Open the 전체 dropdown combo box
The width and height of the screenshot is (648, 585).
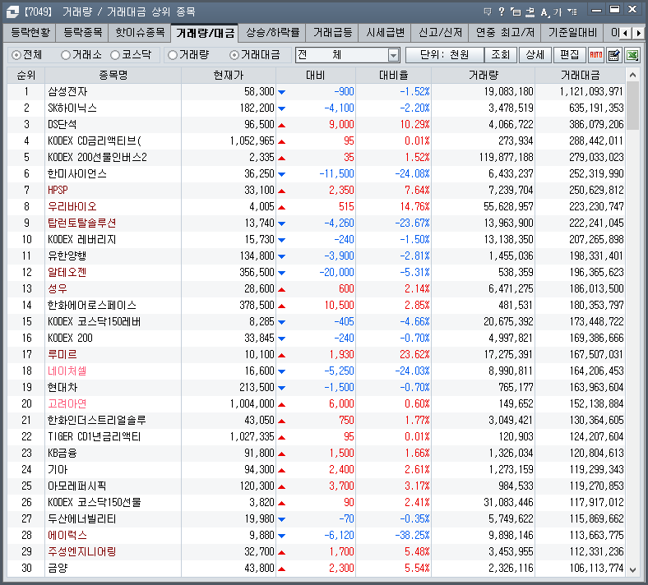[347, 54]
